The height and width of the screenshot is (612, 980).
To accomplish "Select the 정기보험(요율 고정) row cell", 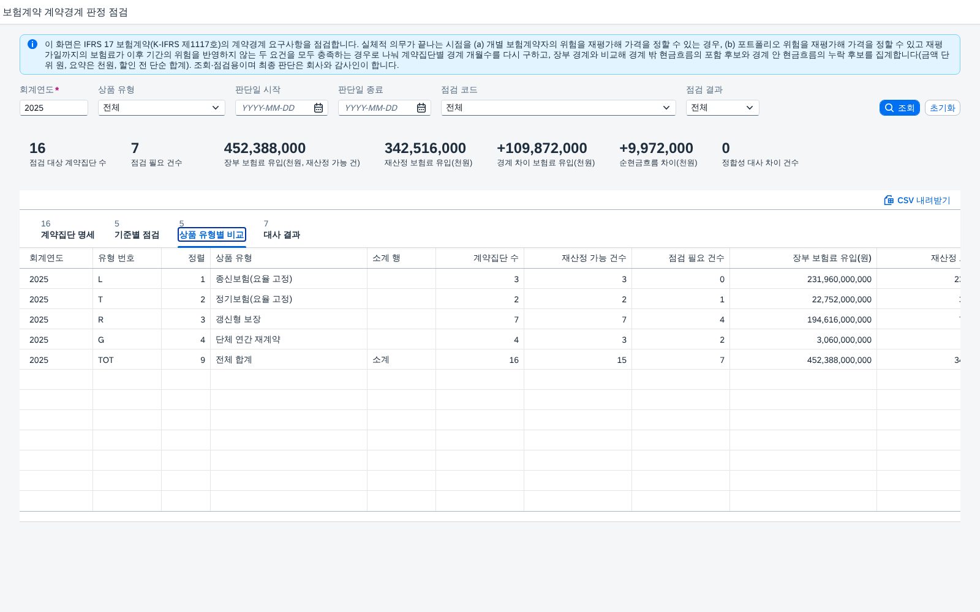I will [x=288, y=299].
